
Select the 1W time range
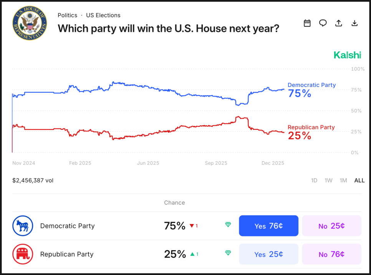[328, 180]
